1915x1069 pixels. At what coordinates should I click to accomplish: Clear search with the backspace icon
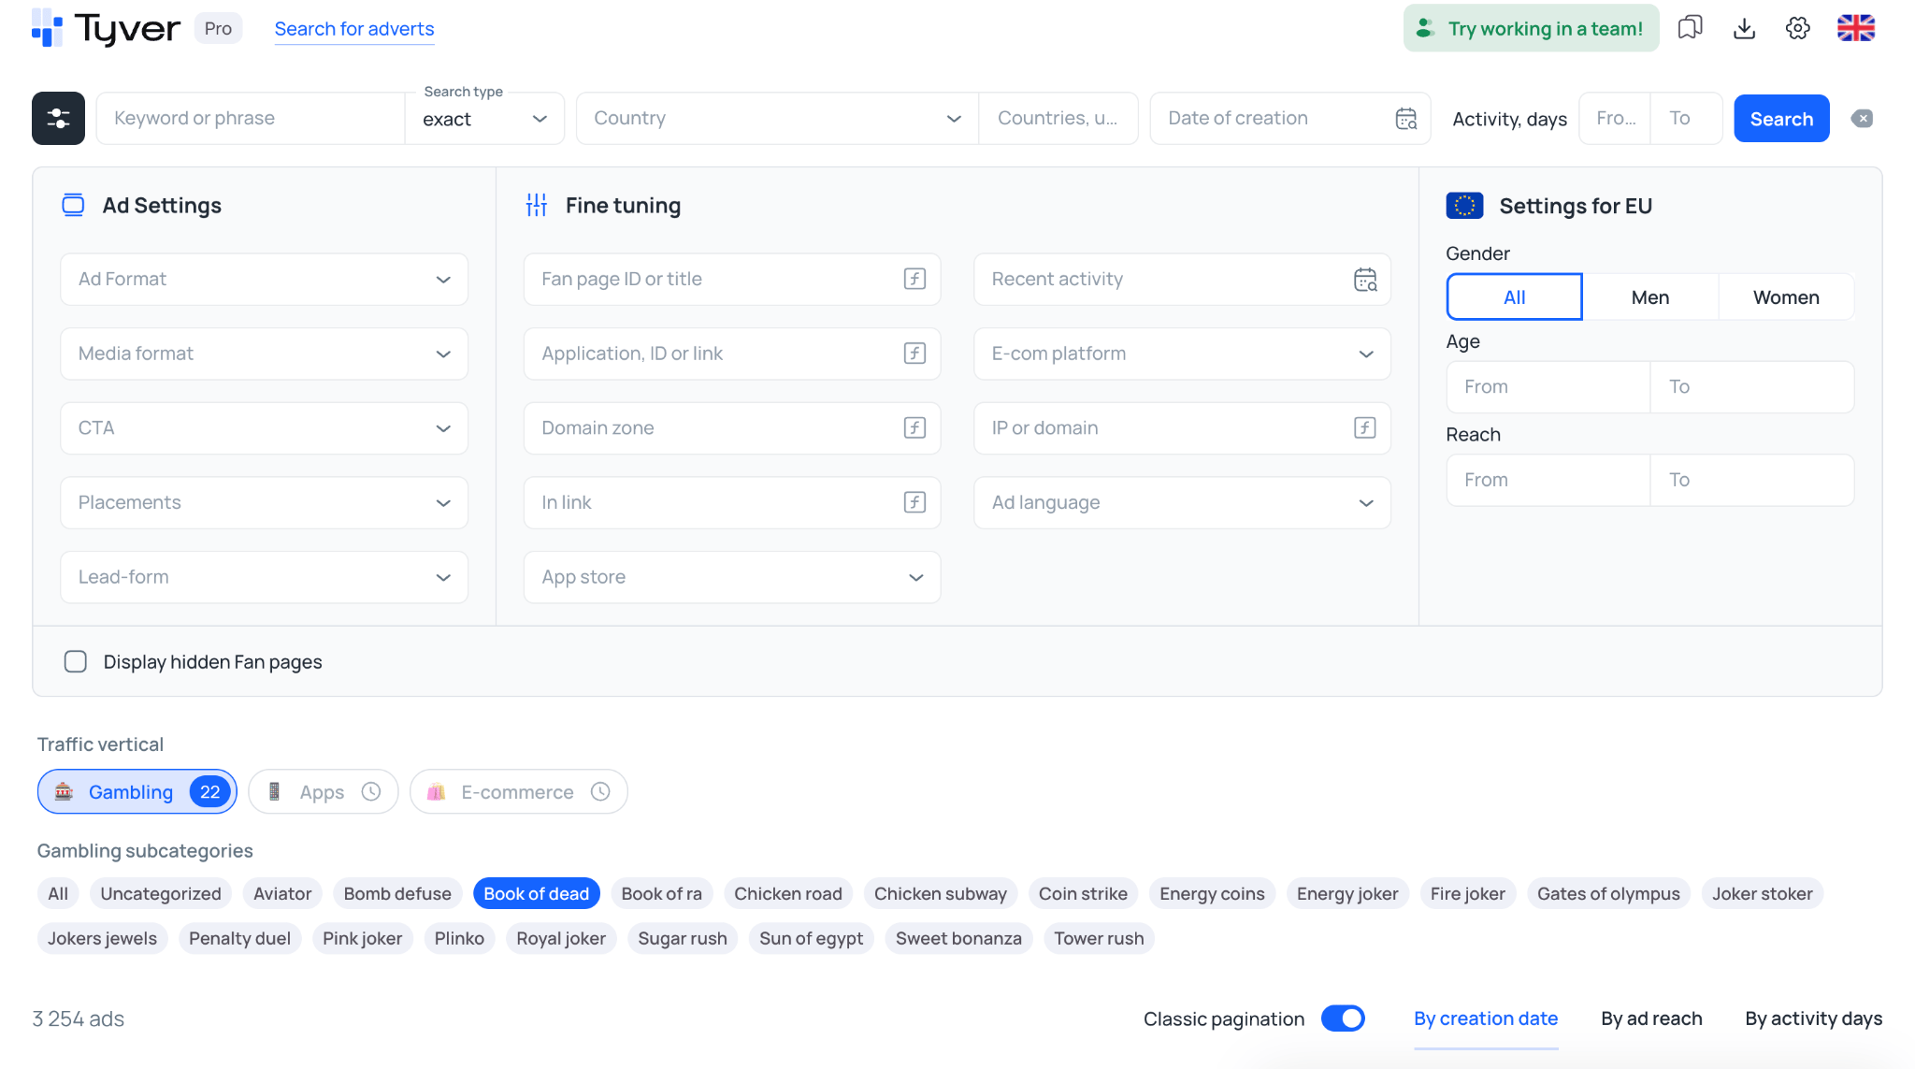[x=1862, y=119]
